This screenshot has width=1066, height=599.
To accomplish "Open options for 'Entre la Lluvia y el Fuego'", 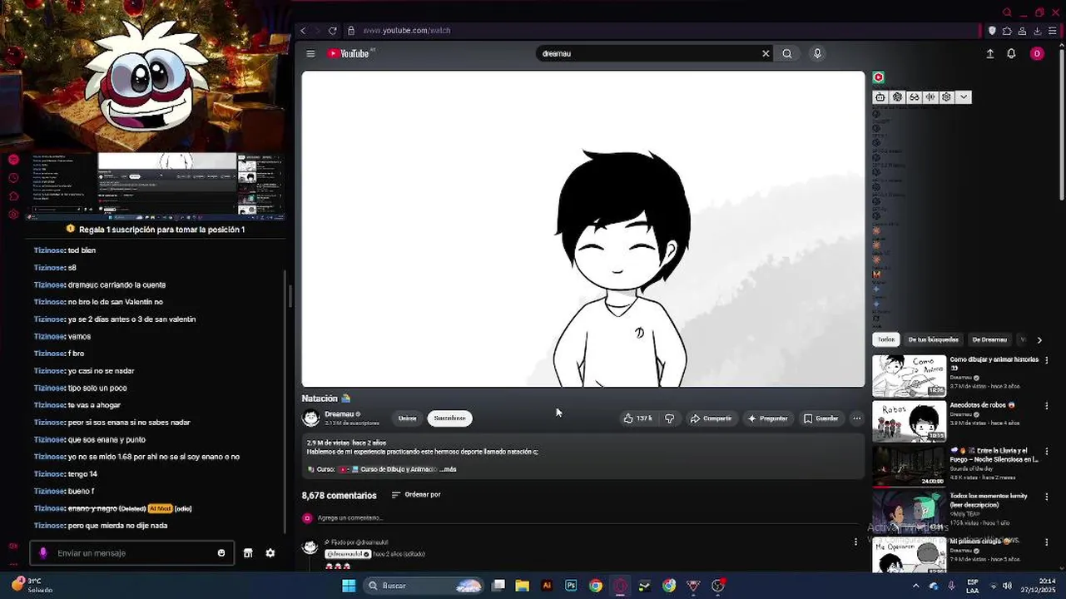I will click(x=1047, y=452).
